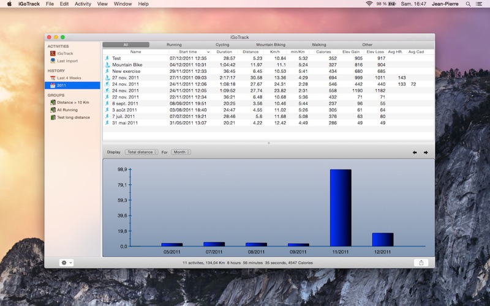Go to previous chart period arrow
Screen dimensions: 490x306
[415, 152]
